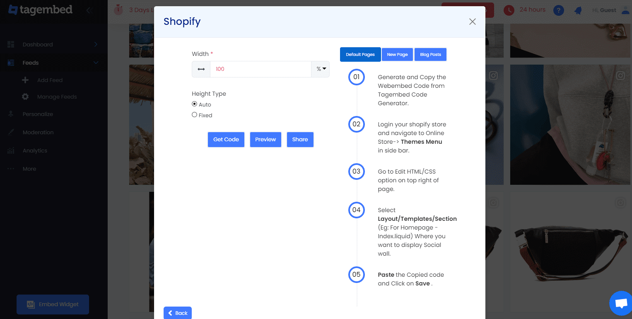Select the Auto height type radio
Screen dimensions: 632x319
coord(194,104)
